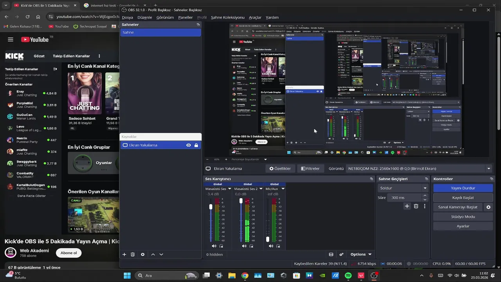Click Sanal Kamerayı Başlat
501x282 pixels.
click(458, 207)
